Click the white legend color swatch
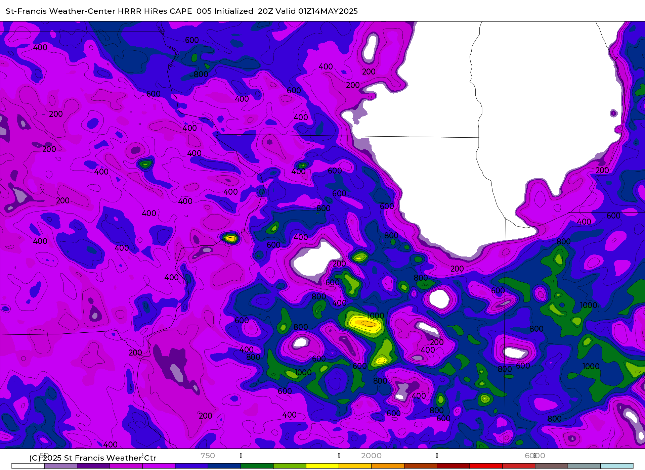The height and width of the screenshot is (470, 645). [x=28, y=466]
